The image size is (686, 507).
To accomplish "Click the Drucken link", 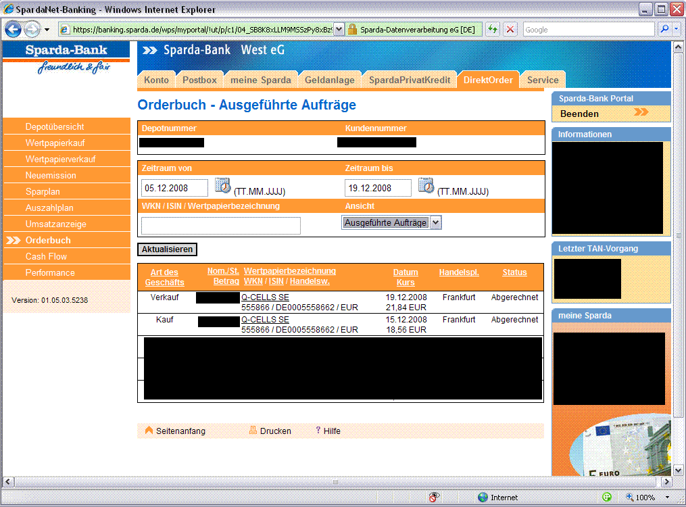I will click(x=276, y=431).
